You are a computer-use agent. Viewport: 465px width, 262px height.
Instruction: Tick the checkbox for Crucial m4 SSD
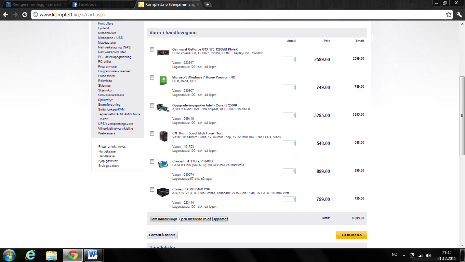coord(152,162)
